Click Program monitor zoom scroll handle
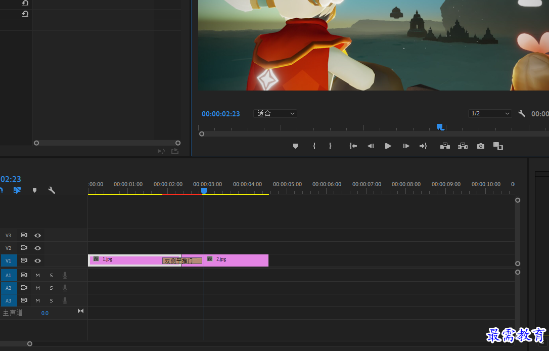 coord(202,134)
